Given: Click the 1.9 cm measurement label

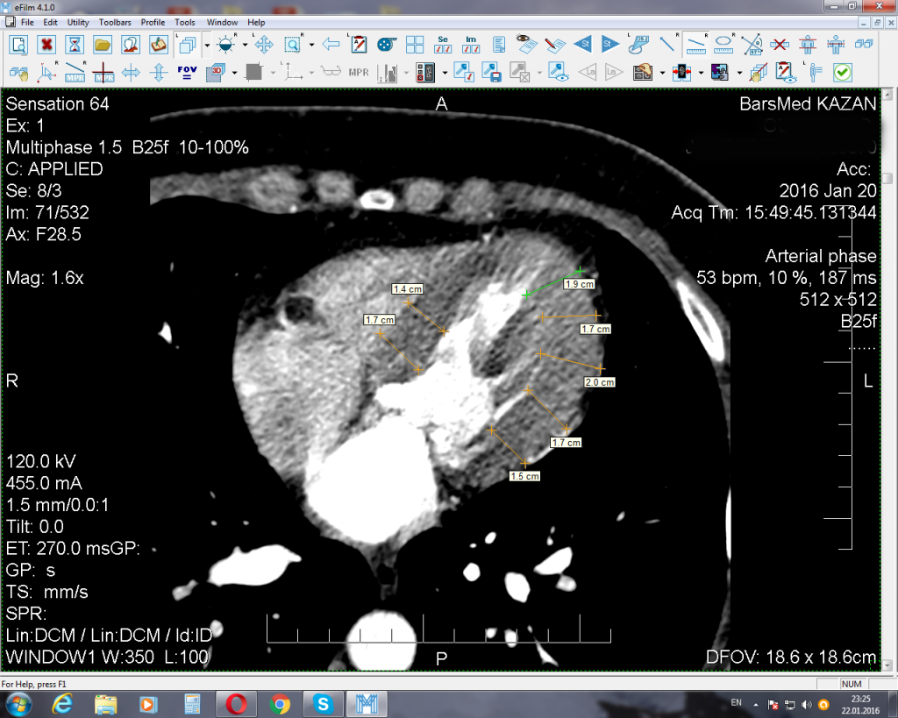Looking at the screenshot, I should point(580,284).
